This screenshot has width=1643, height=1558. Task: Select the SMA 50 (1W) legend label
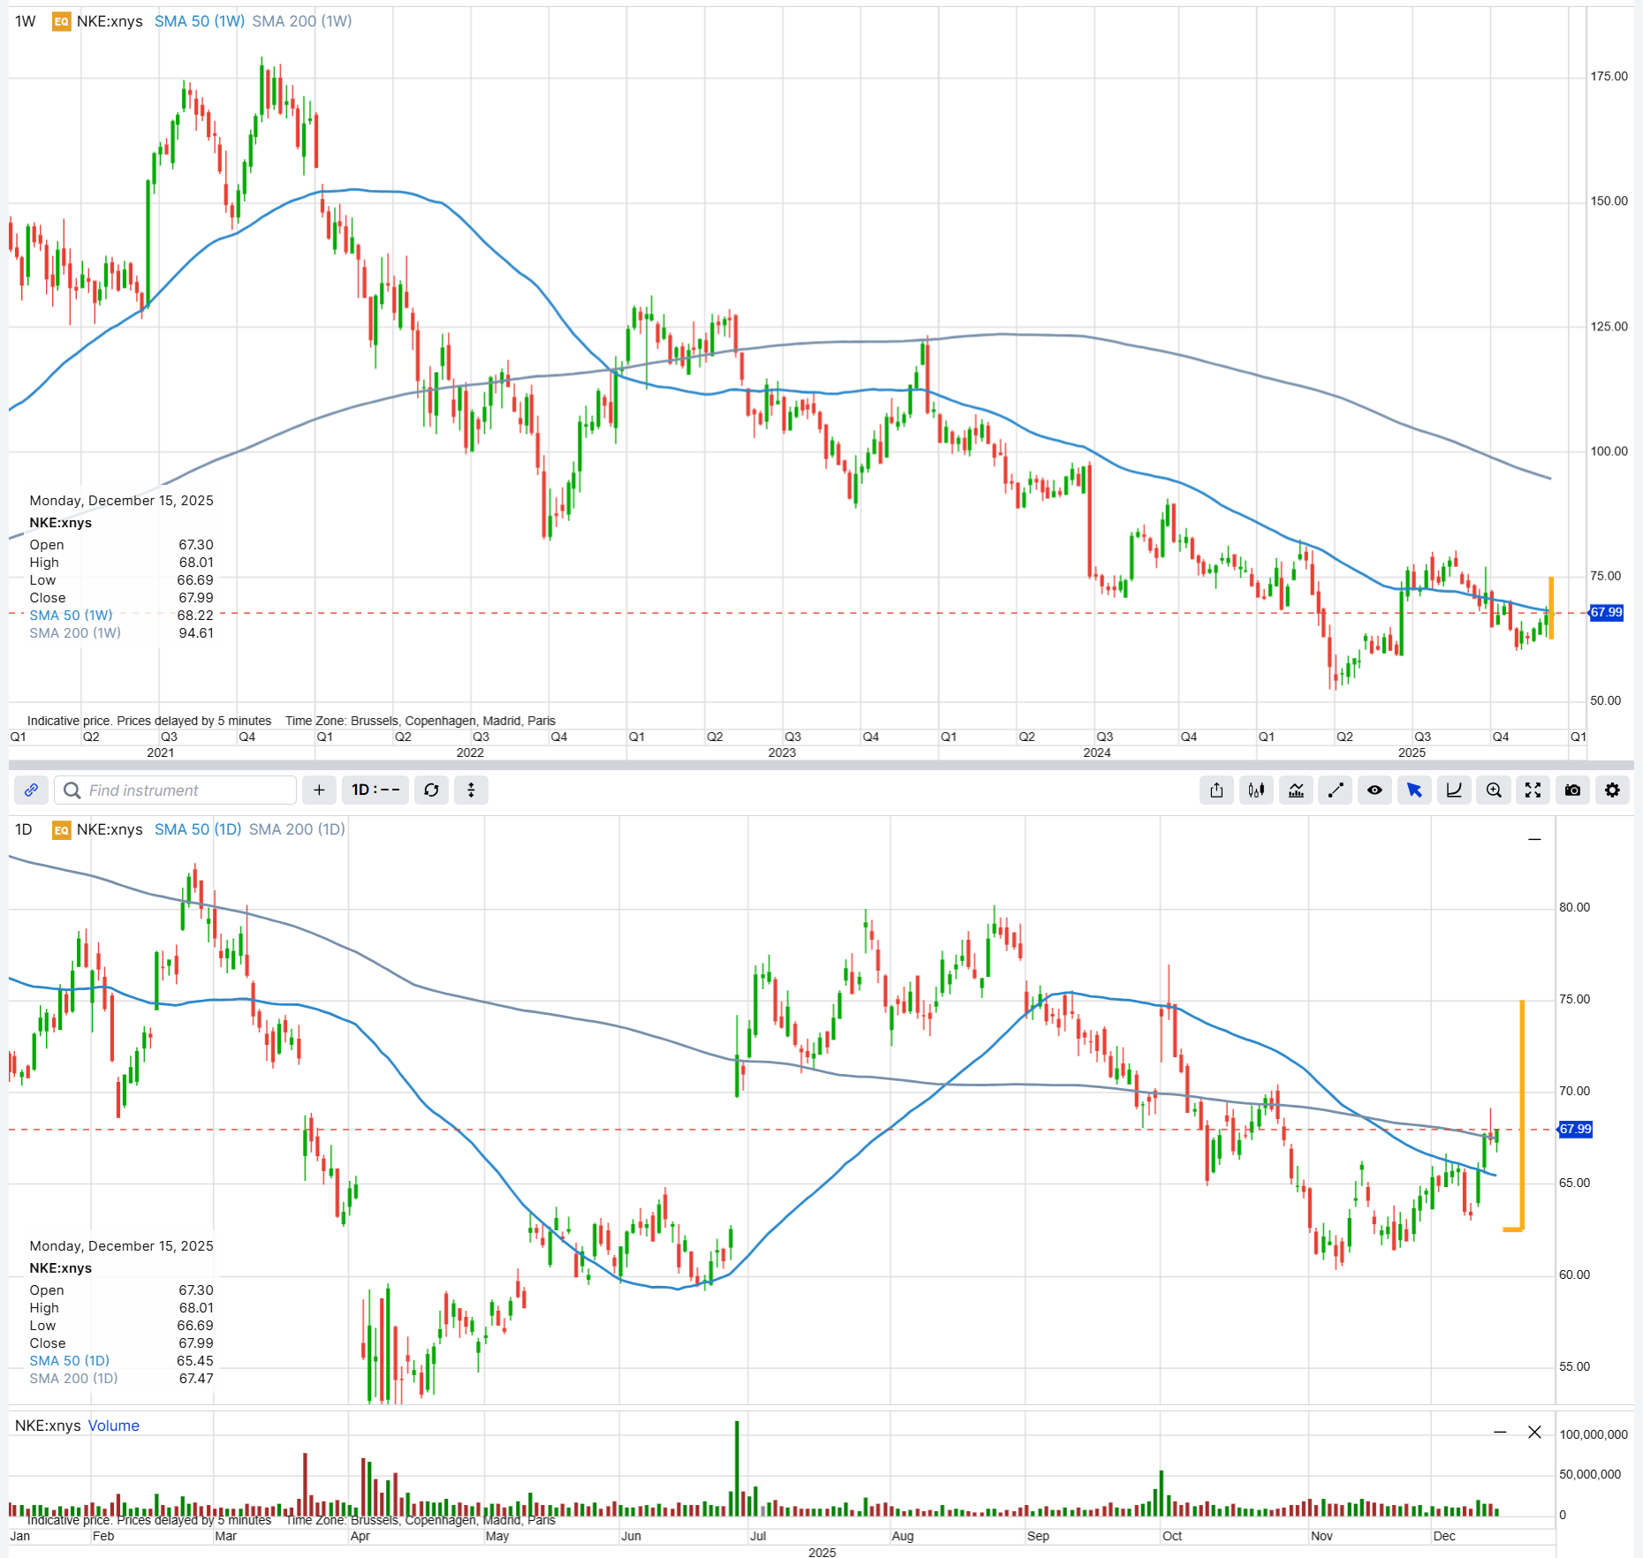(199, 21)
